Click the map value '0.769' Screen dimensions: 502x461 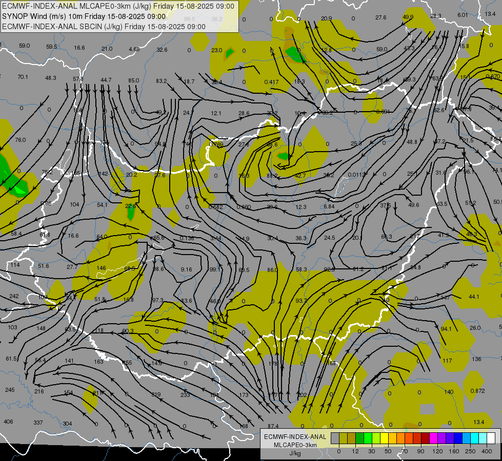pos(216,144)
